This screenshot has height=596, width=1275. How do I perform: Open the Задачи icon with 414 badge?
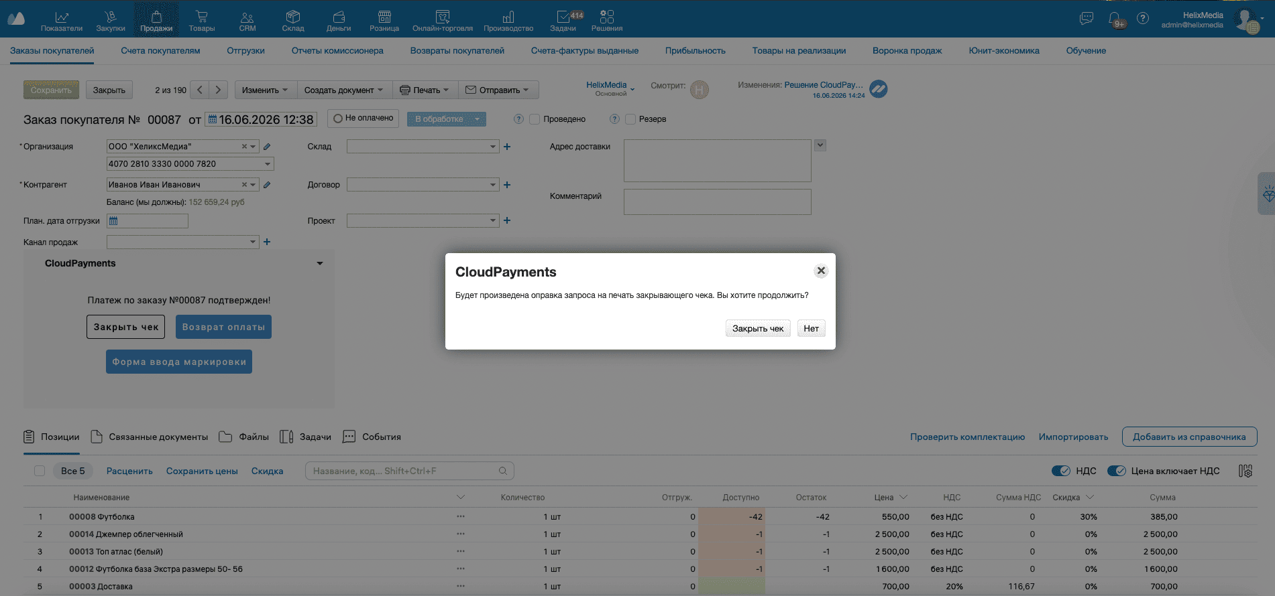(563, 21)
